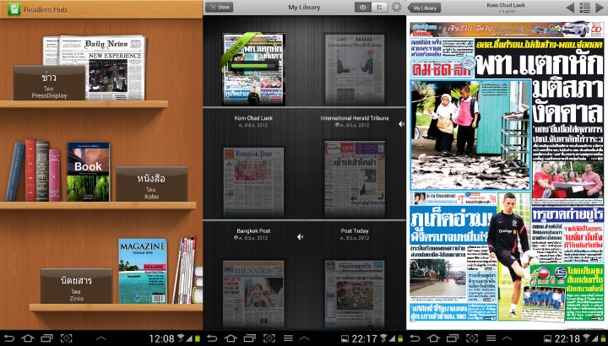Viewport: 608px width, 346px height.
Task: Tap speaker icon beside Bangkok Post
Action: [x=300, y=237]
